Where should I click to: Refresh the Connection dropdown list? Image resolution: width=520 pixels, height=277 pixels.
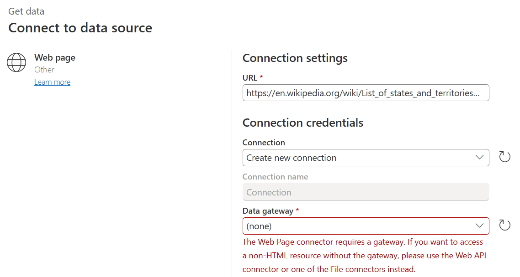(x=504, y=156)
